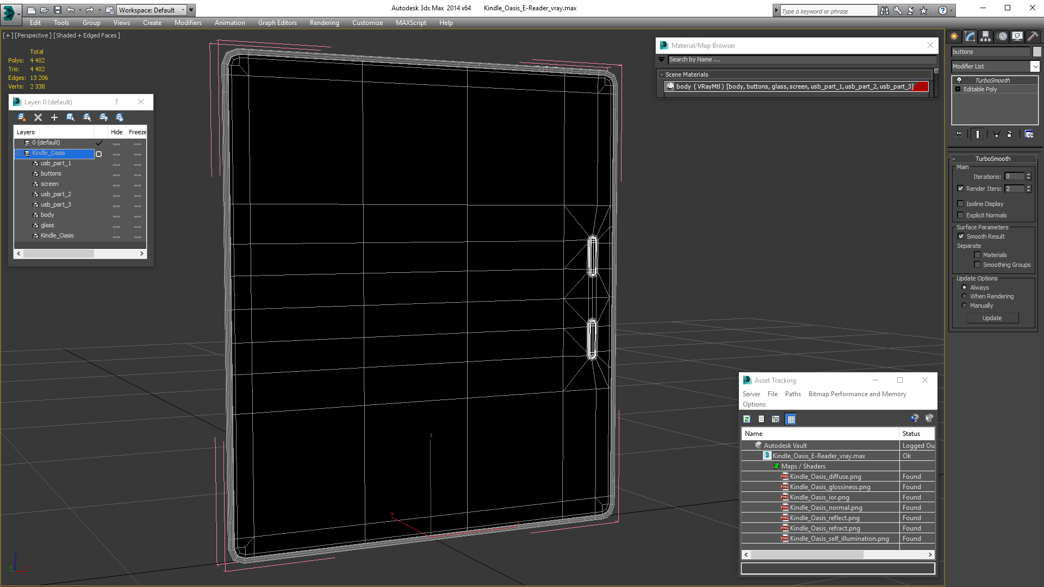Undo last action with the arrow icon
The image size is (1044, 587).
pyautogui.click(x=71, y=10)
